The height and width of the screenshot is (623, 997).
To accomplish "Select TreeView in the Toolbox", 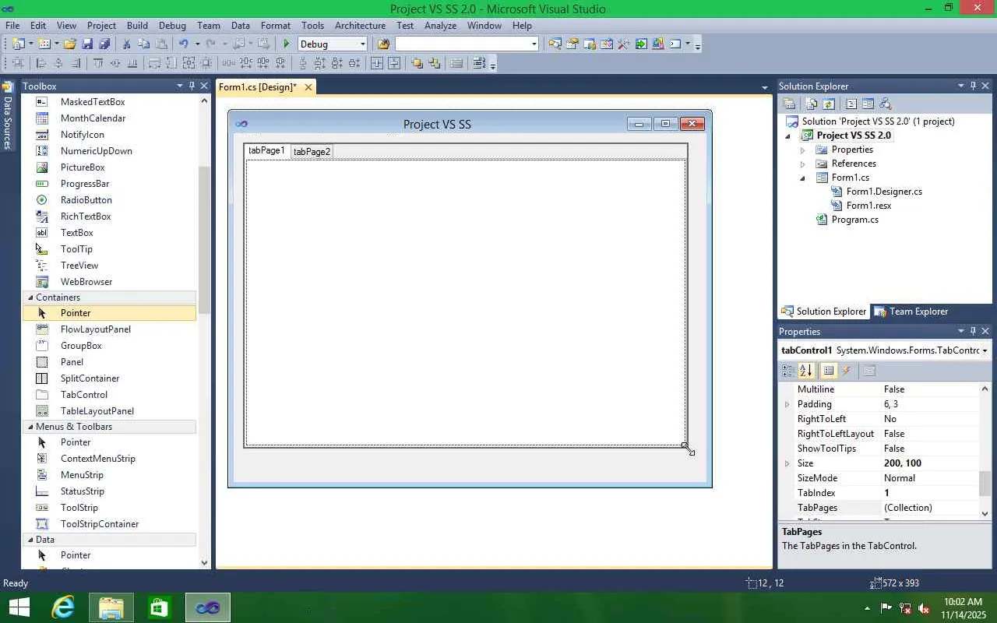I will coord(79,266).
